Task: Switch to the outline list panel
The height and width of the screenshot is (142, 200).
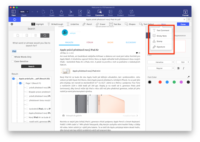Action: (x=36, y=35)
